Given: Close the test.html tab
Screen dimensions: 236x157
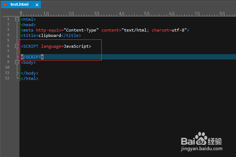Looking at the screenshot, I should [x=37, y=5].
